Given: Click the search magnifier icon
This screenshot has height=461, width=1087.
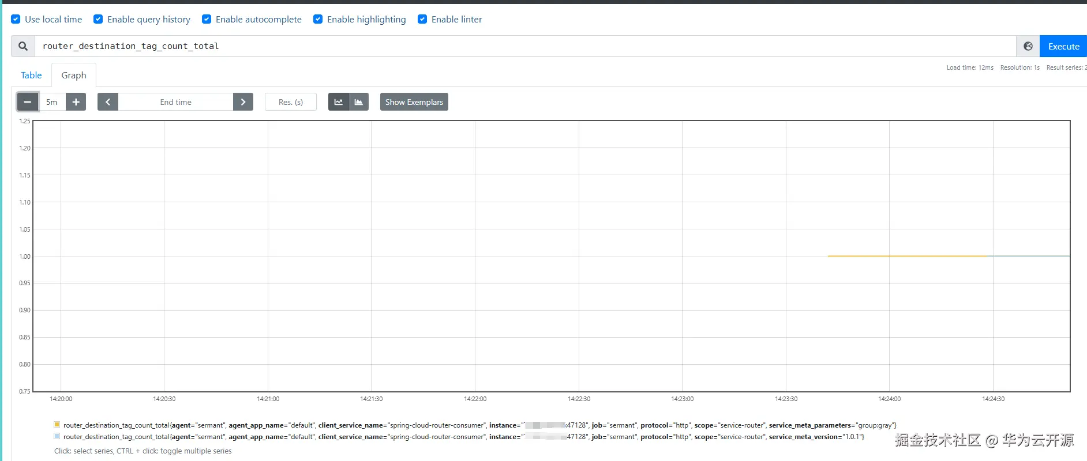Looking at the screenshot, I should (23, 46).
